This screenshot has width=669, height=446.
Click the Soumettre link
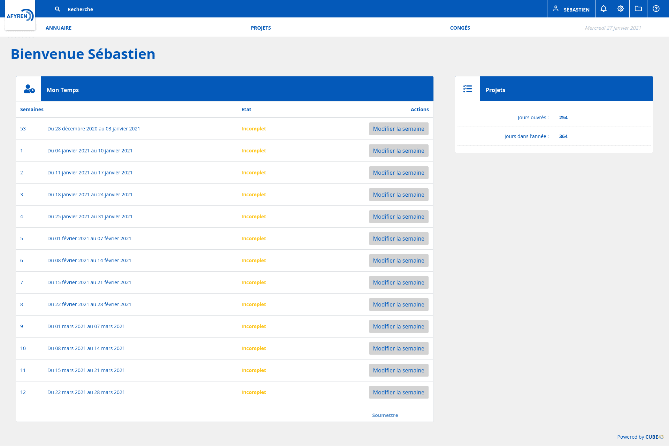(385, 415)
